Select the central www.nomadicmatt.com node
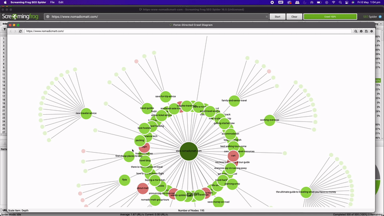Image resolution: width=384 pixels, height=216 pixels. pyautogui.click(x=189, y=151)
